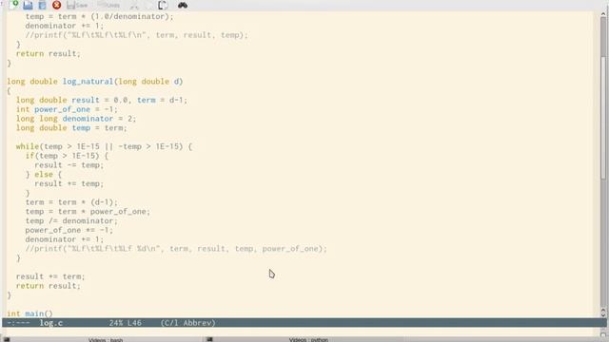Click the Save toolbar button

pos(77,5)
